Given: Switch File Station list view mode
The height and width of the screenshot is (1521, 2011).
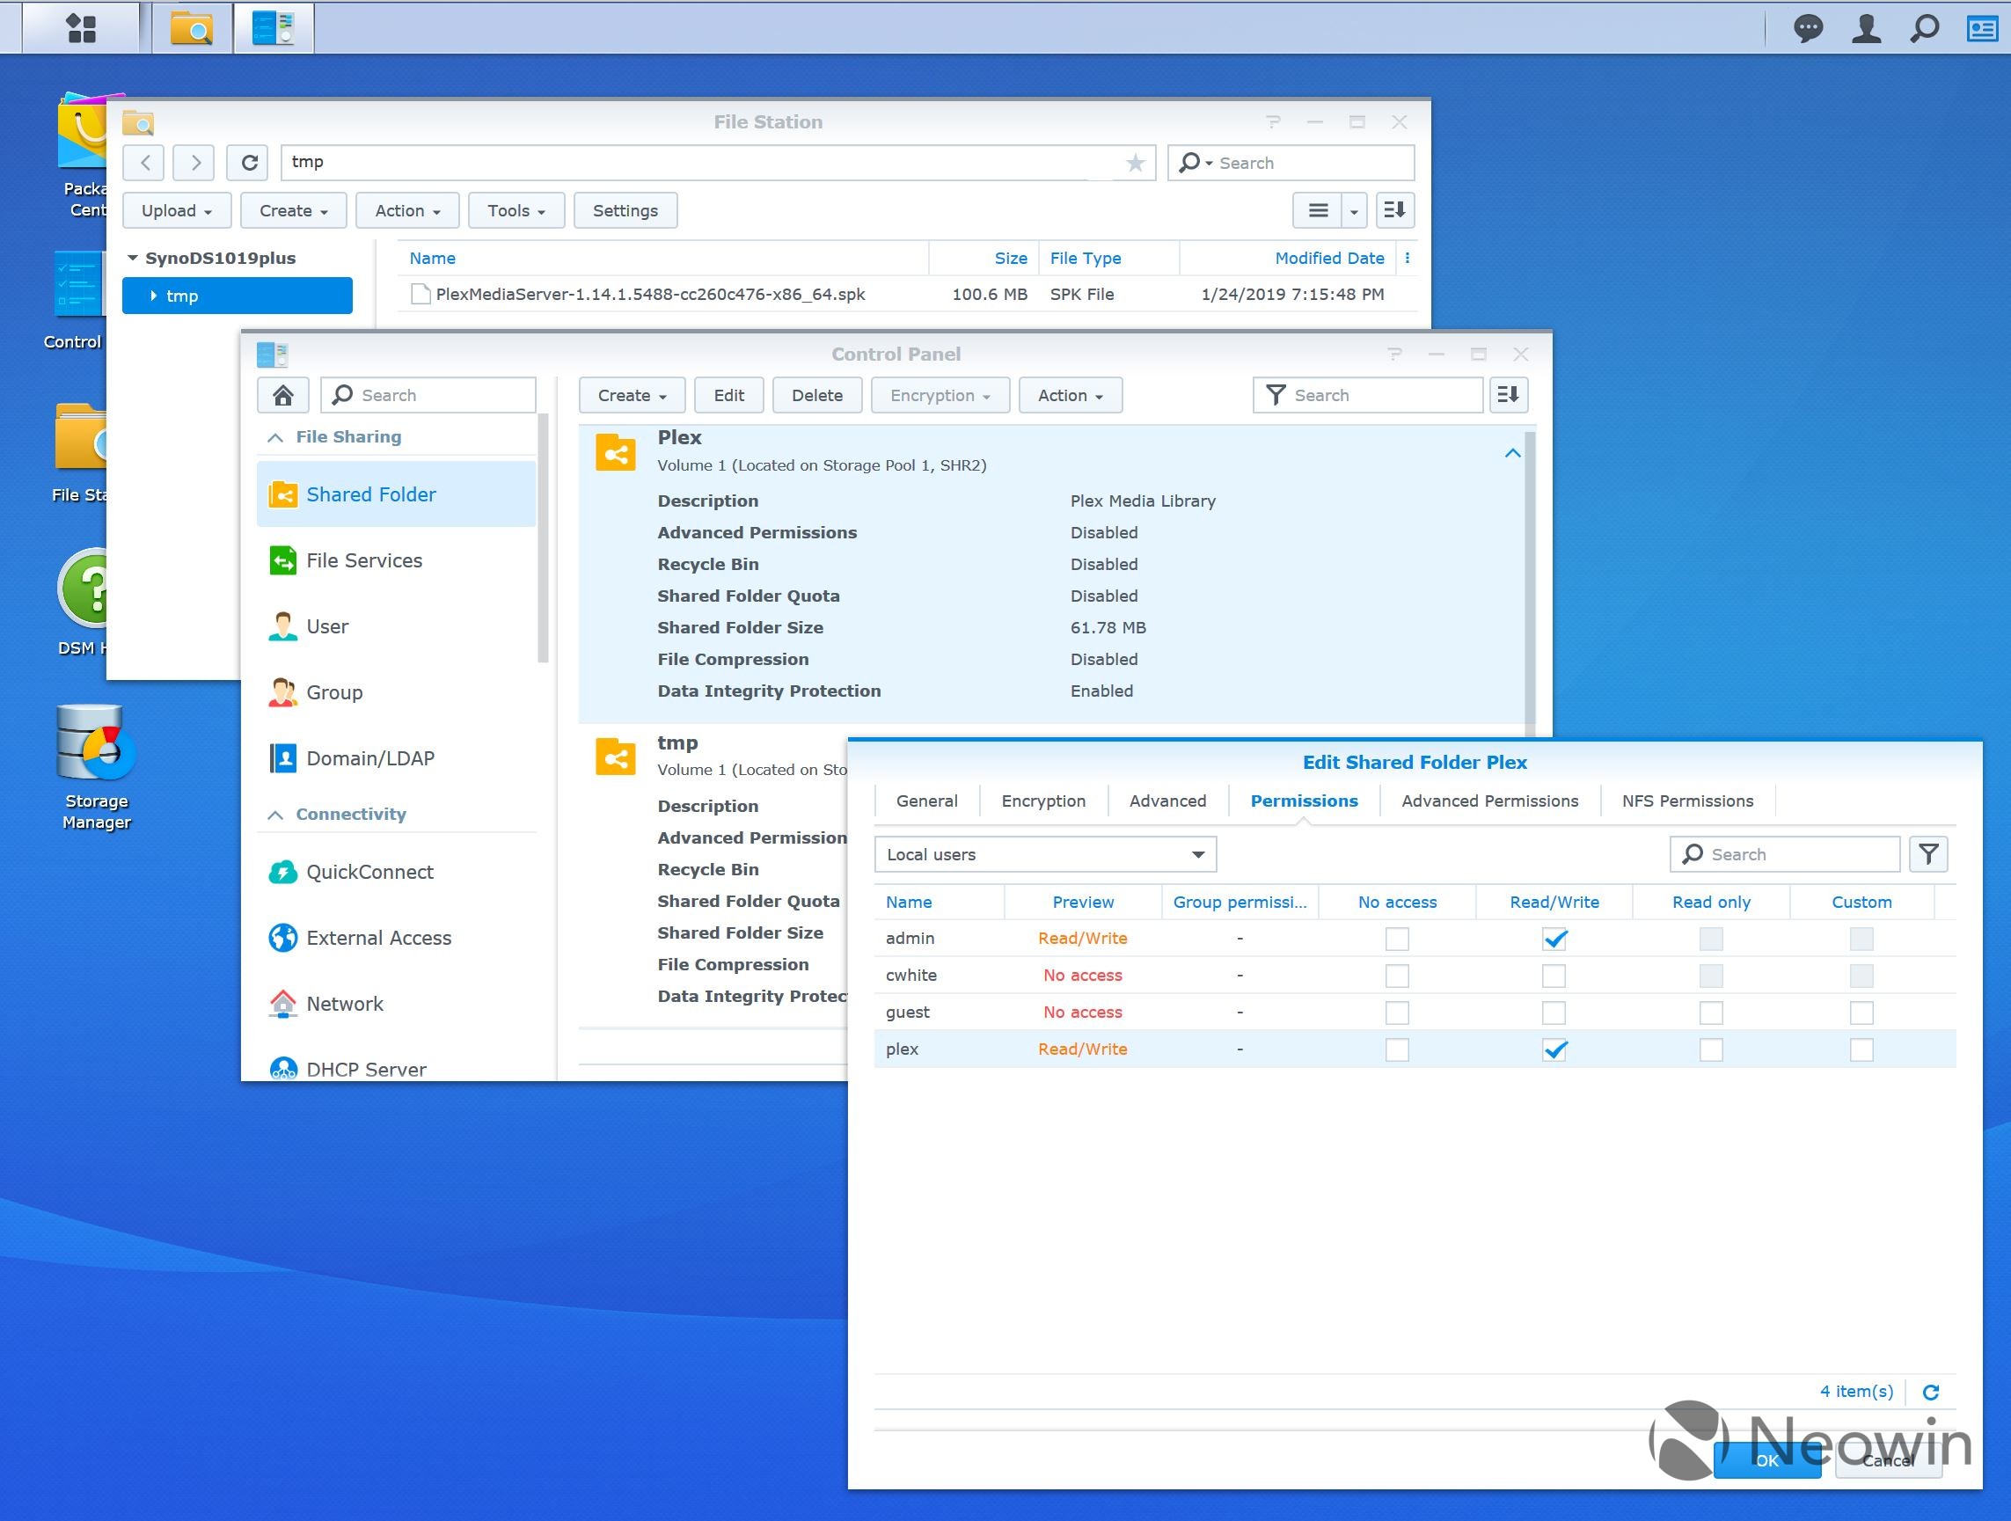Looking at the screenshot, I should [1317, 211].
